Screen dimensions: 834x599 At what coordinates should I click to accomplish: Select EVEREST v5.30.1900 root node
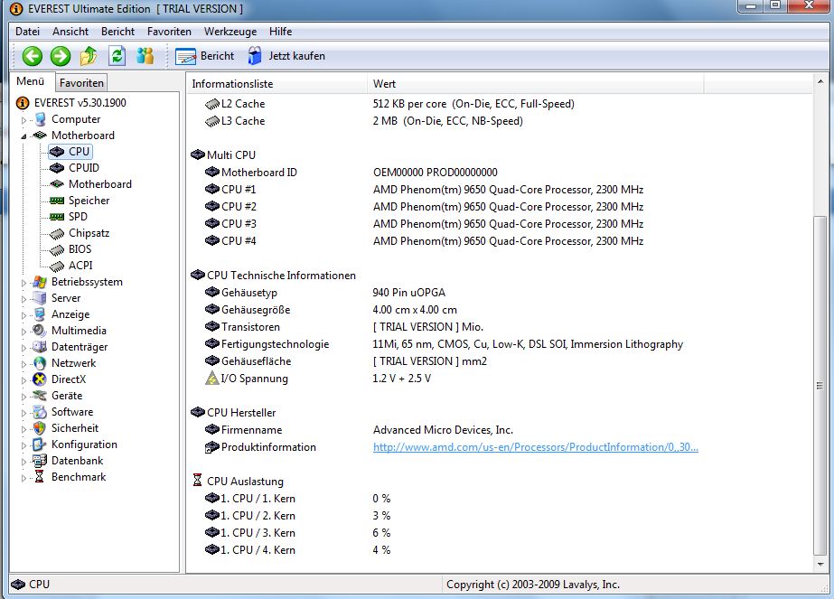(x=80, y=103)
